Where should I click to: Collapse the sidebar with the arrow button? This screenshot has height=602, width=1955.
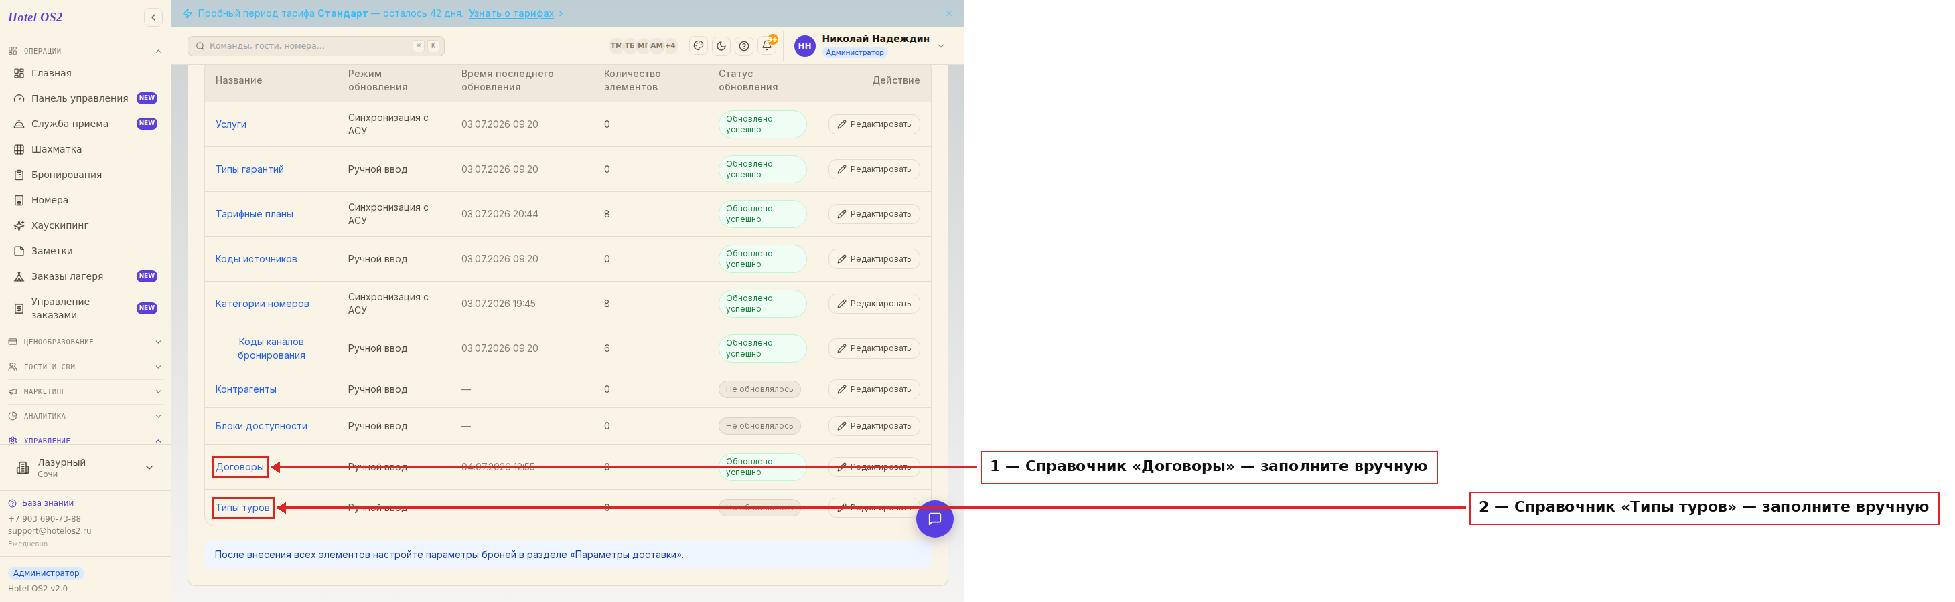pyautogui.click(x=153, y=17)
